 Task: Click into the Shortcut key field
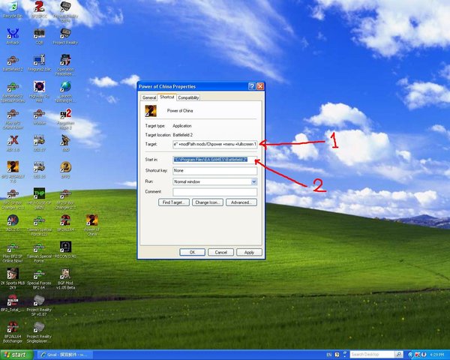[215, 171]
